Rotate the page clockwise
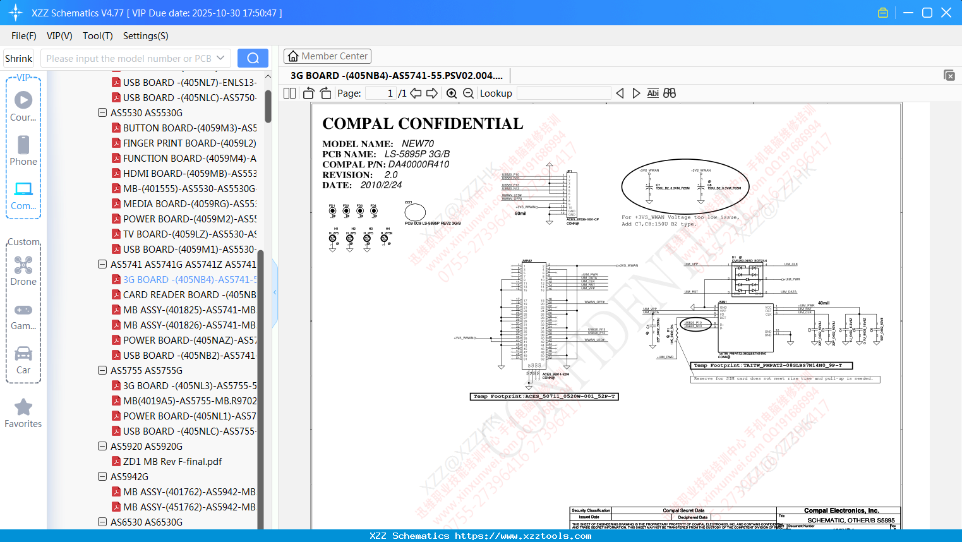Image resolution: width=962 pixels, height=542 pixels. coord(325,93)
